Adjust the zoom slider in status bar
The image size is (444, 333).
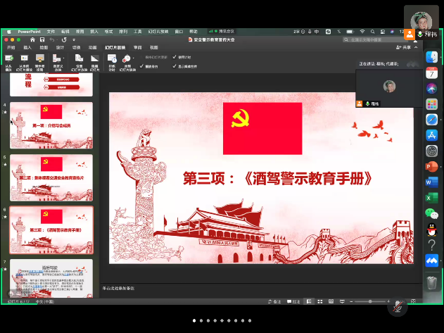point(369,301)
